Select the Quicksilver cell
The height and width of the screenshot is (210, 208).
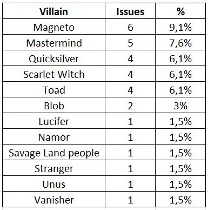53,58
